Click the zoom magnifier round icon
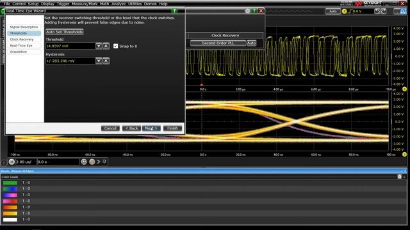The image size is (410, 230). point(84,162)
